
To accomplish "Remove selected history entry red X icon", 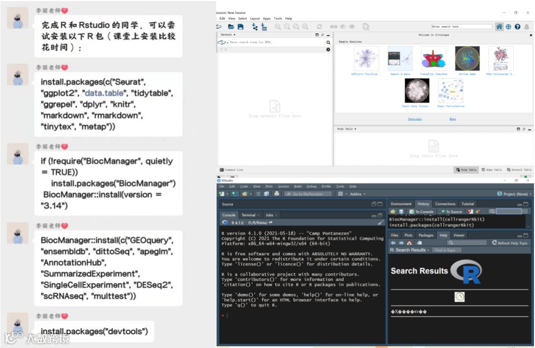I will click(470, 212).
